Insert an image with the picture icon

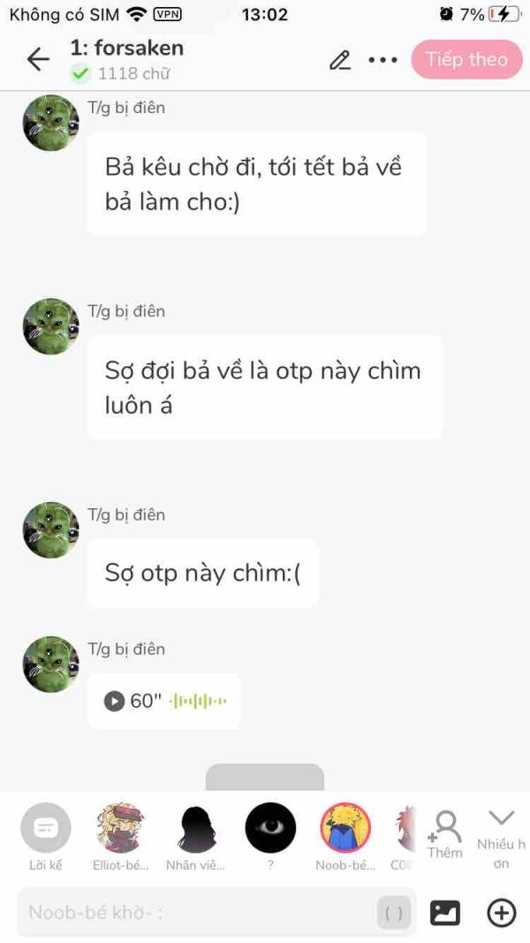point(445,913)
